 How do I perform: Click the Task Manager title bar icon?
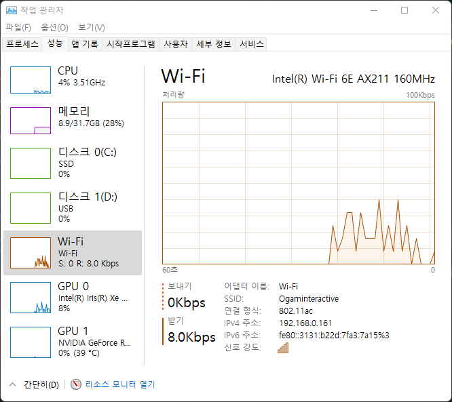[12, 10]
